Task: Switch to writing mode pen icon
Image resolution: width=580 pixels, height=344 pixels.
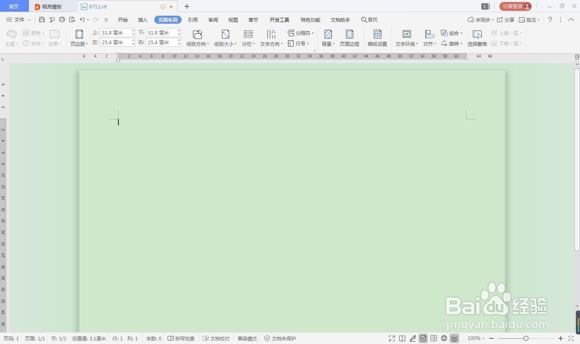Action: tap(412, 338)
